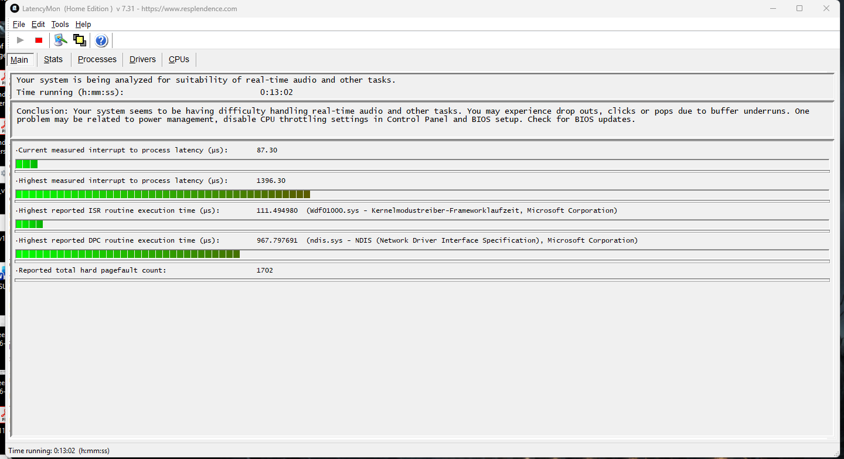The width and height of the screenshot is (844, 459).
Task: Maximize the LatencyMon window
Action: [799, 9]
